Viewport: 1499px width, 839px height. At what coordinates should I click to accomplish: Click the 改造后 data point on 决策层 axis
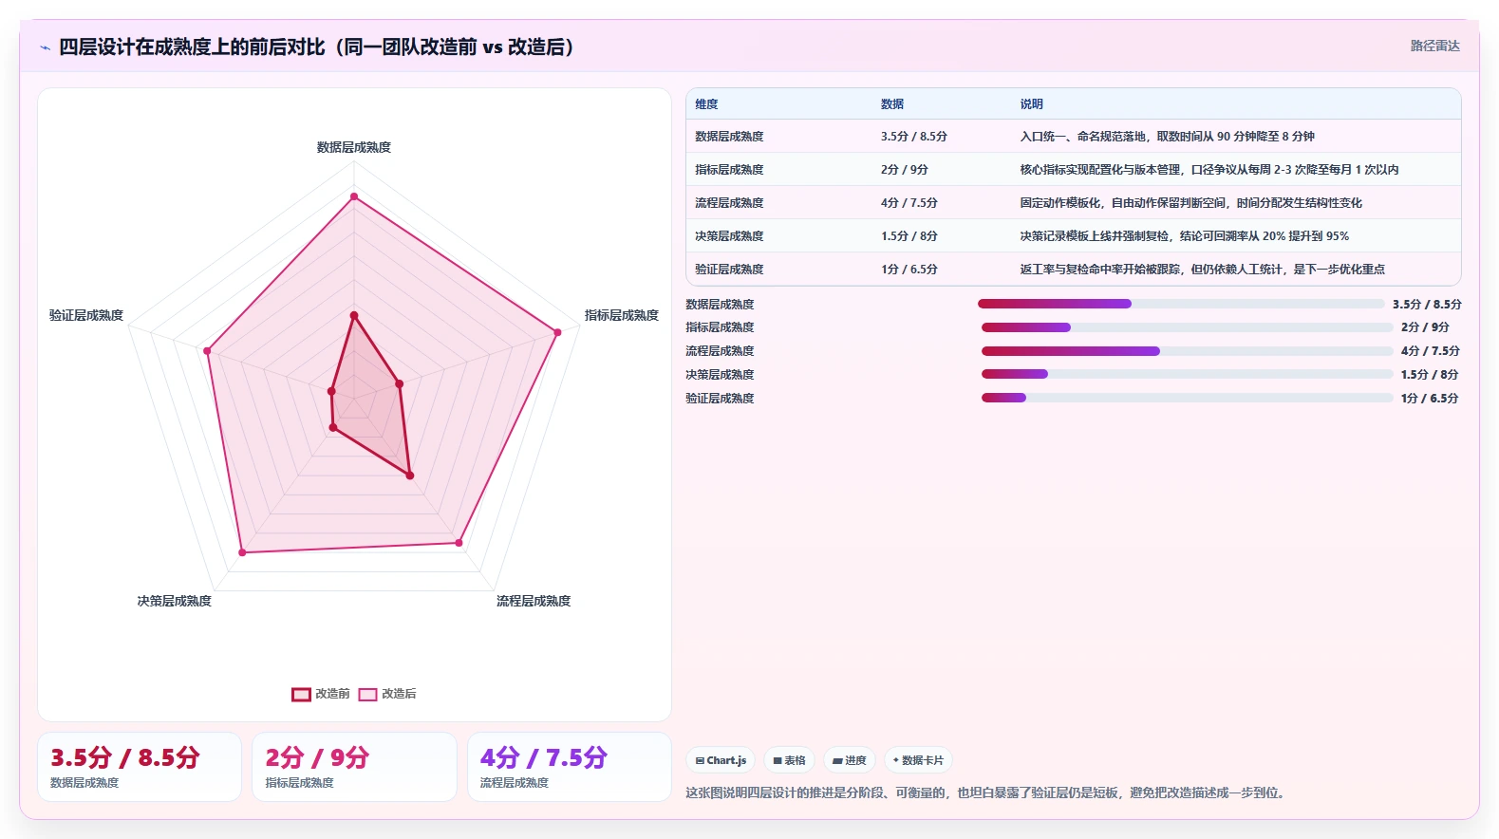click(x=242, y=551)
